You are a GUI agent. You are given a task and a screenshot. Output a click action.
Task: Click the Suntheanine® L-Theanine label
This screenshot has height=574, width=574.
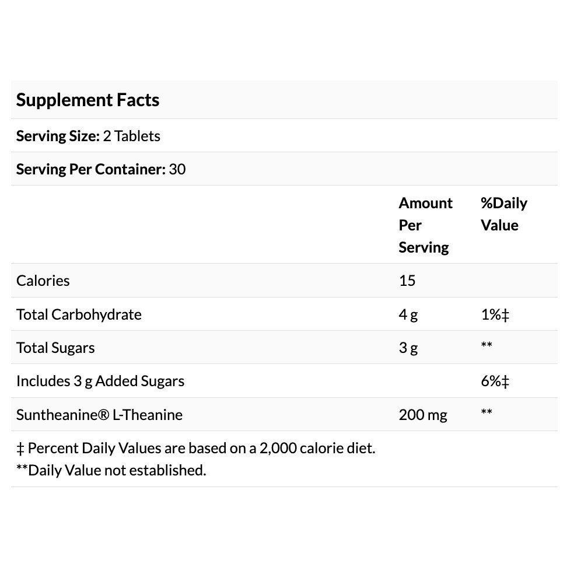pyautogui.click(x=99, y=415)
